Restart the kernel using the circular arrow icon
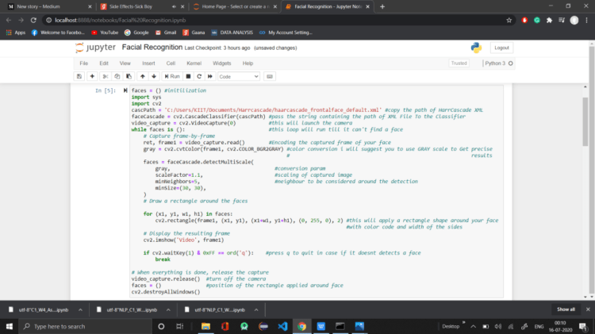 coord(198,76)
